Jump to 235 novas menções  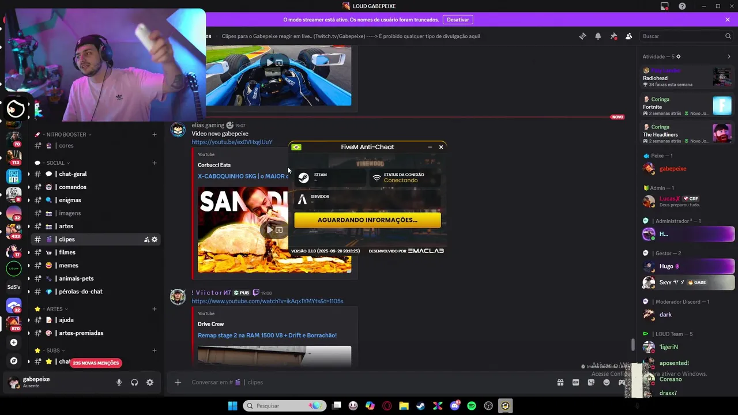pyautogui.click(x=96, y=363)
